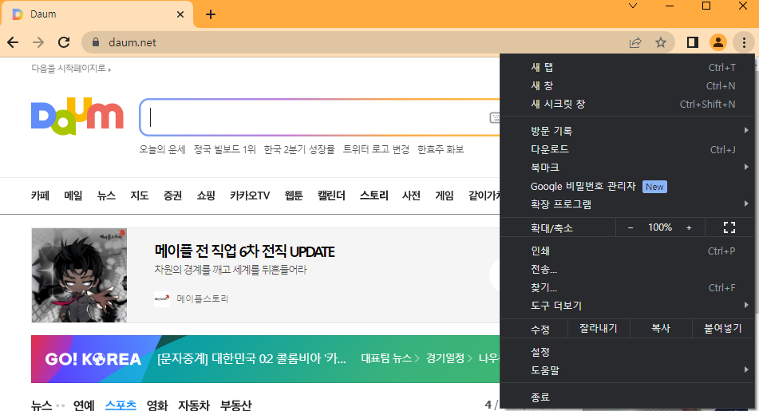
Task: Expand the 북마크 submenu
Action: click(x=627, y=168)
